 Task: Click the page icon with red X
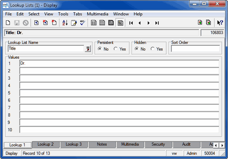pos(45,23)
